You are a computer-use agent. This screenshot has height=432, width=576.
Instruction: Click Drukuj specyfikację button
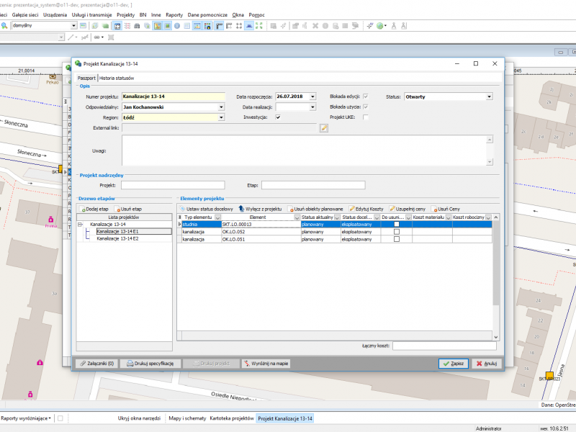tap(150, 364)
